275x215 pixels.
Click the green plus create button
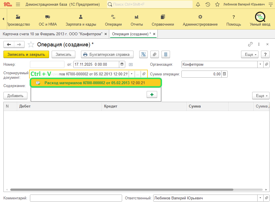[152, 95]
